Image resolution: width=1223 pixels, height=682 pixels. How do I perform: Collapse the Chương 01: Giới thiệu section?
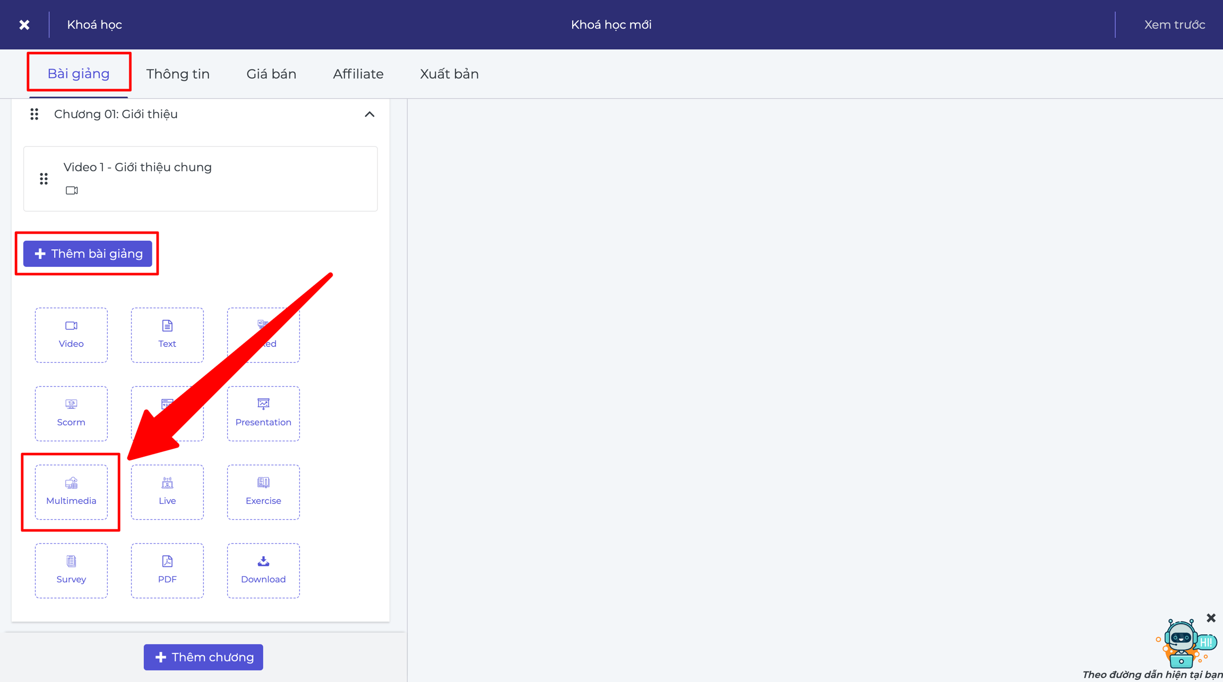pyautogui.click(x=369, y=114)
